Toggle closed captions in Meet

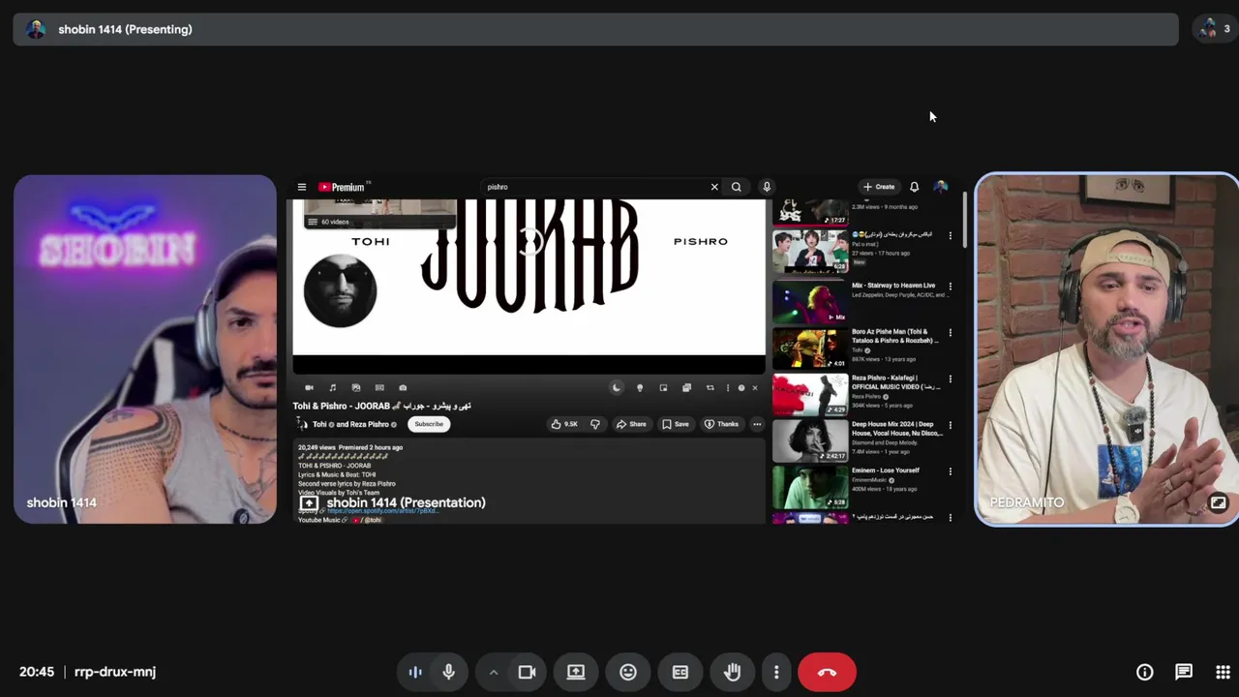click(680, 672)
